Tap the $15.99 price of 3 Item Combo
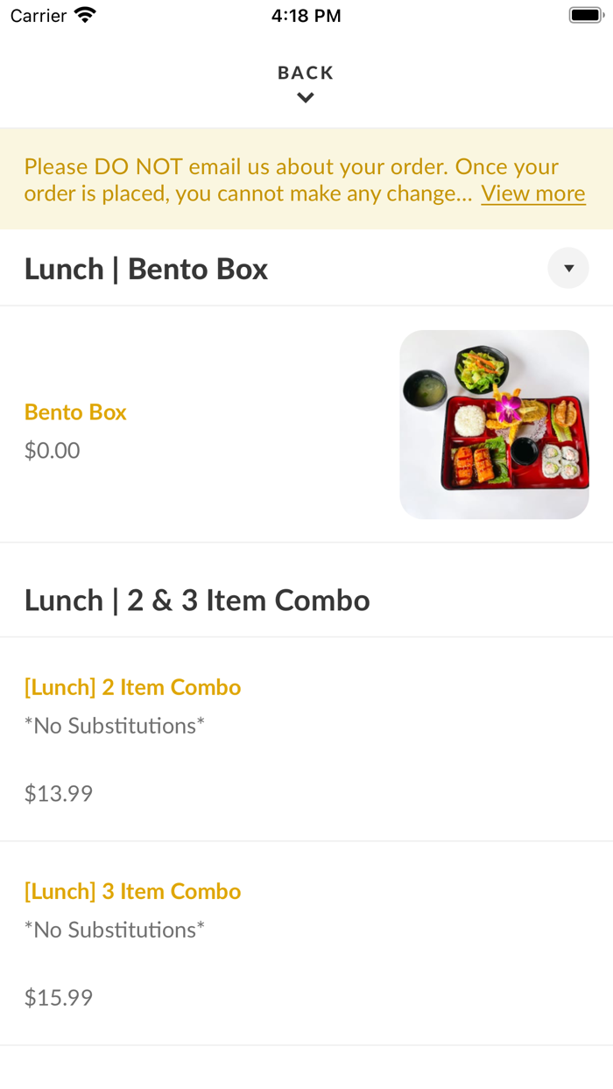 pyautogui.click(x=59, y=998)
